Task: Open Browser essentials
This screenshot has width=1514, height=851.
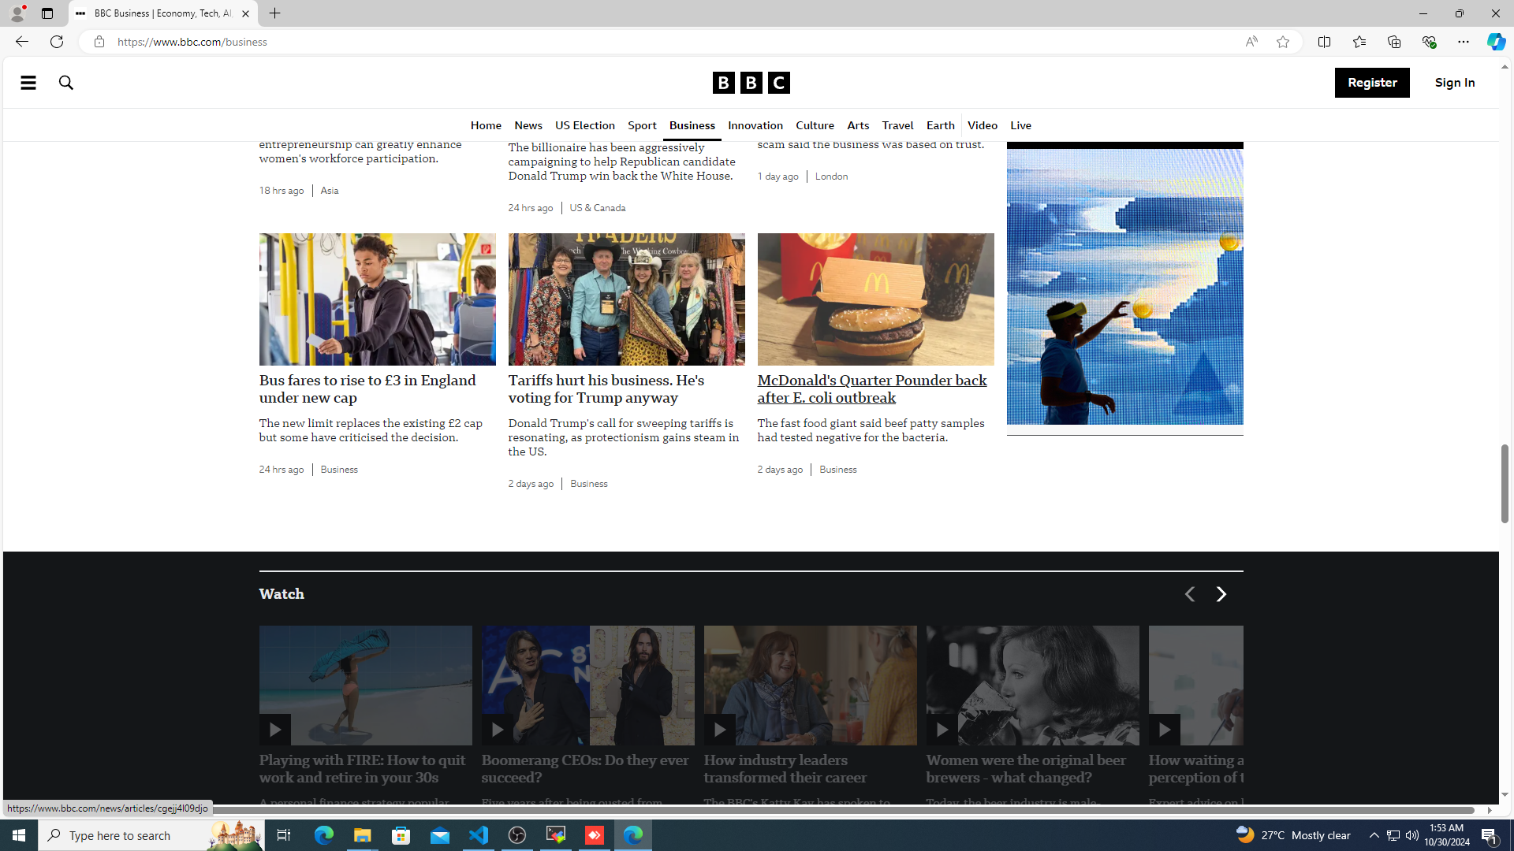Action: [x=1428, y=42]
